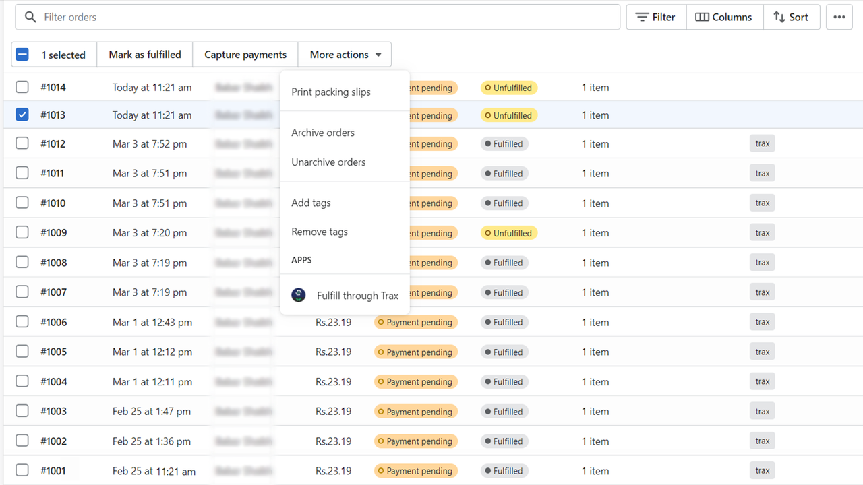Open order #1006 link
Image resolution: width=863 pixels, height=485 pixels.
click(x=54, y=322)
